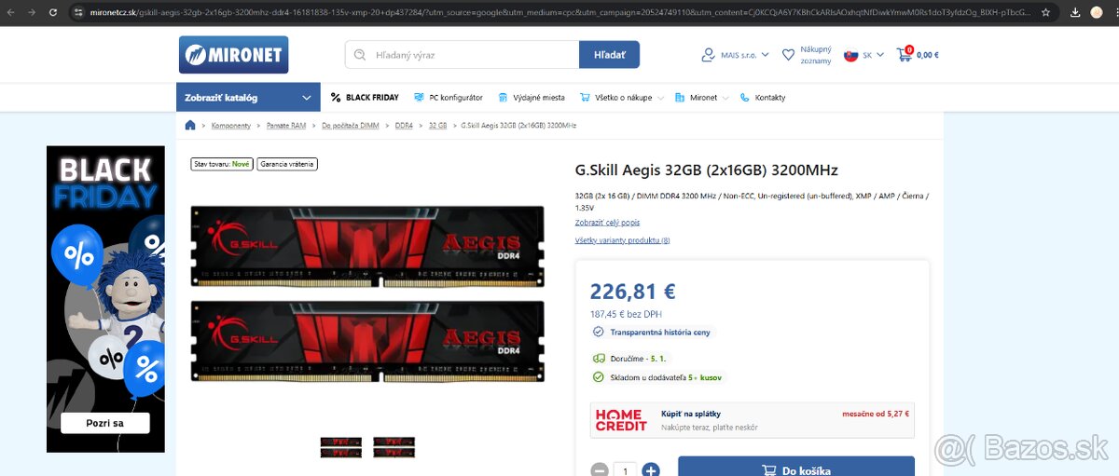The image size is (1119, 476).
Task: Click Stav tovaru: Nové badge
Action: pos(222,164)
